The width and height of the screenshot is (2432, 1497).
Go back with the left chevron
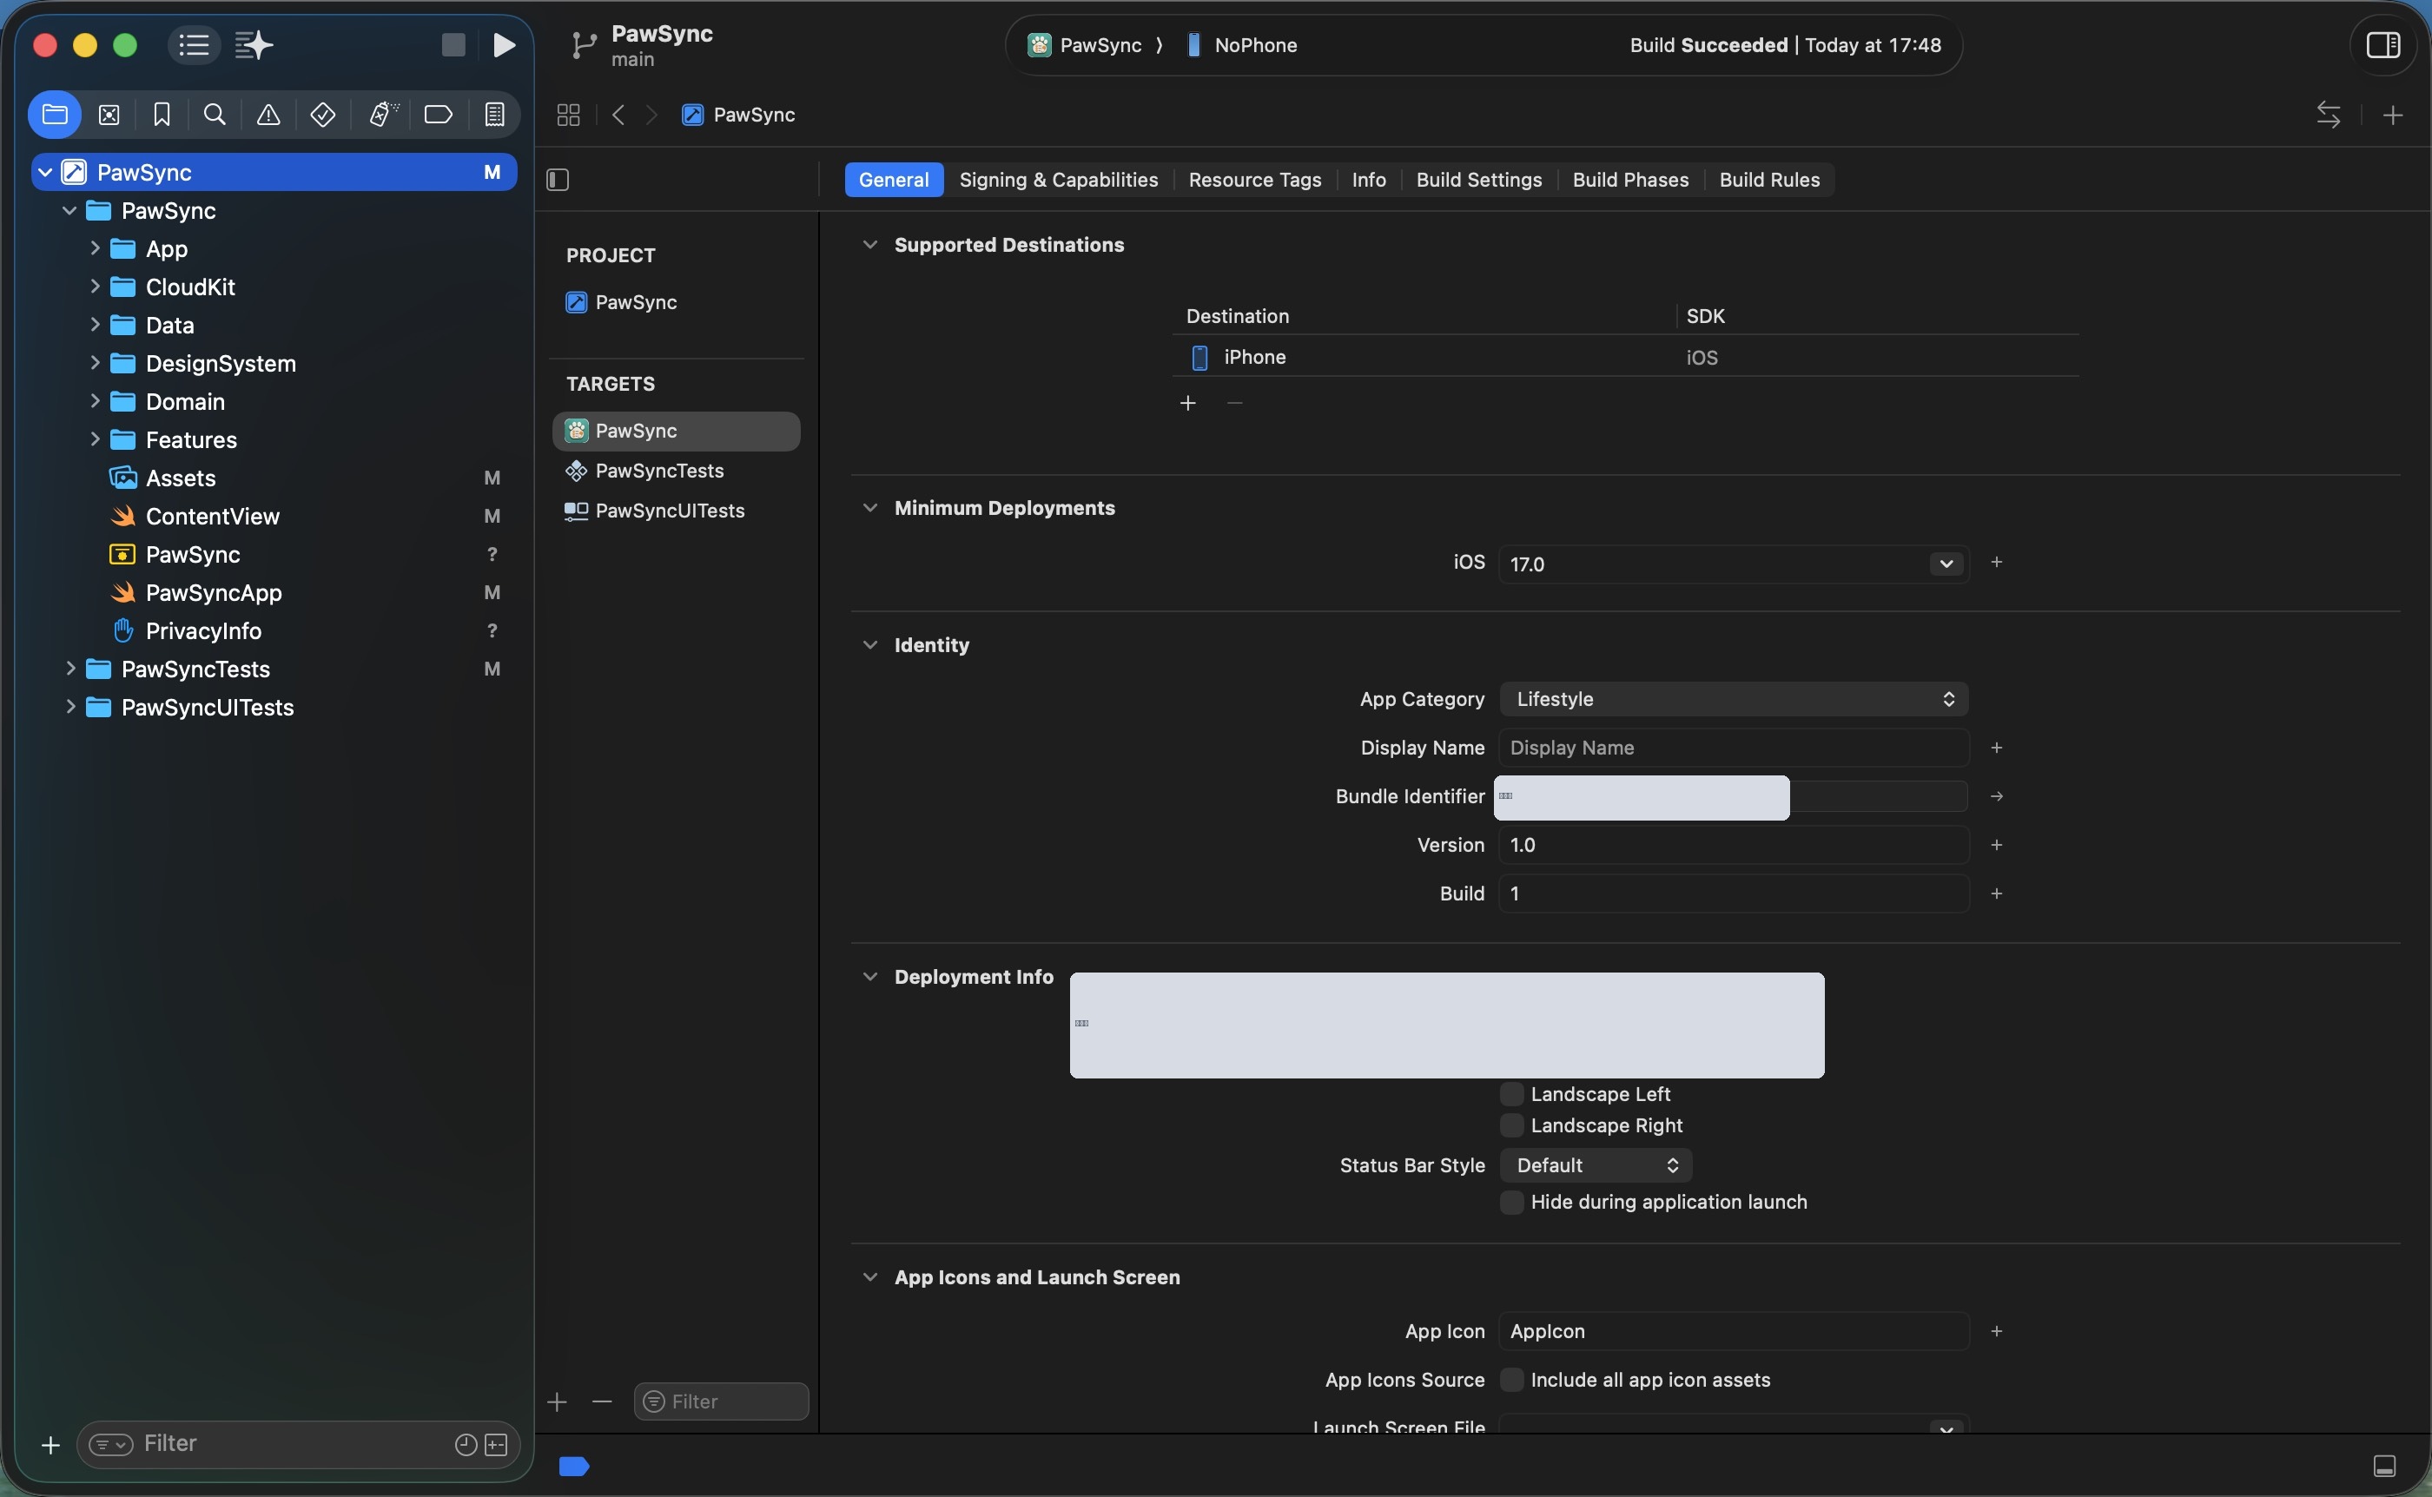tap(619, 115)
